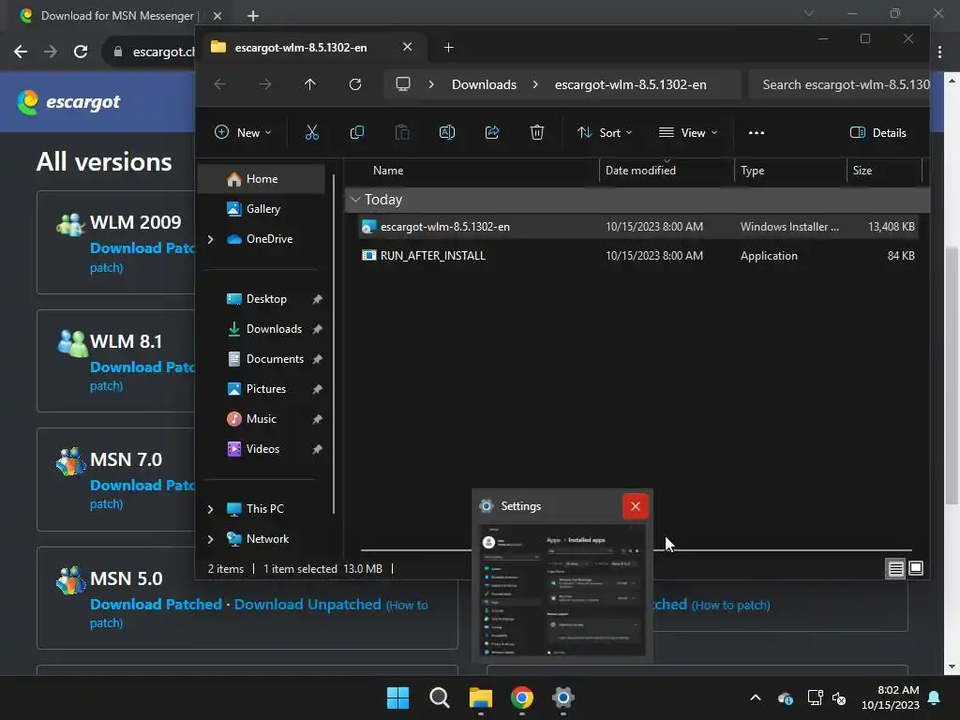The height and width of the screenshot is (720, 960).
Task: Open the Windows Start menu
Action: (397, 697)
